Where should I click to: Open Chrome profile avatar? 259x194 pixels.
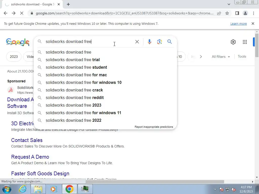(245, 13)
